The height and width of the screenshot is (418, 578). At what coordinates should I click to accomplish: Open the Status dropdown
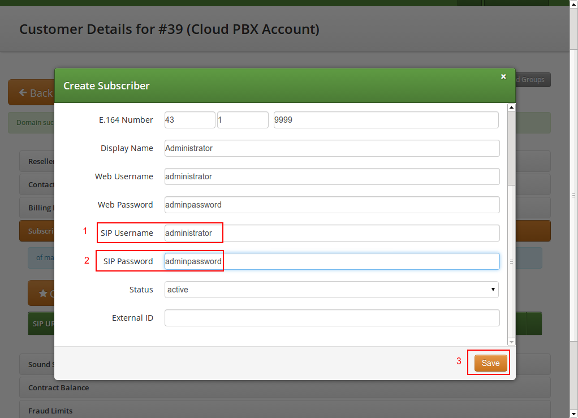(331, 289)
